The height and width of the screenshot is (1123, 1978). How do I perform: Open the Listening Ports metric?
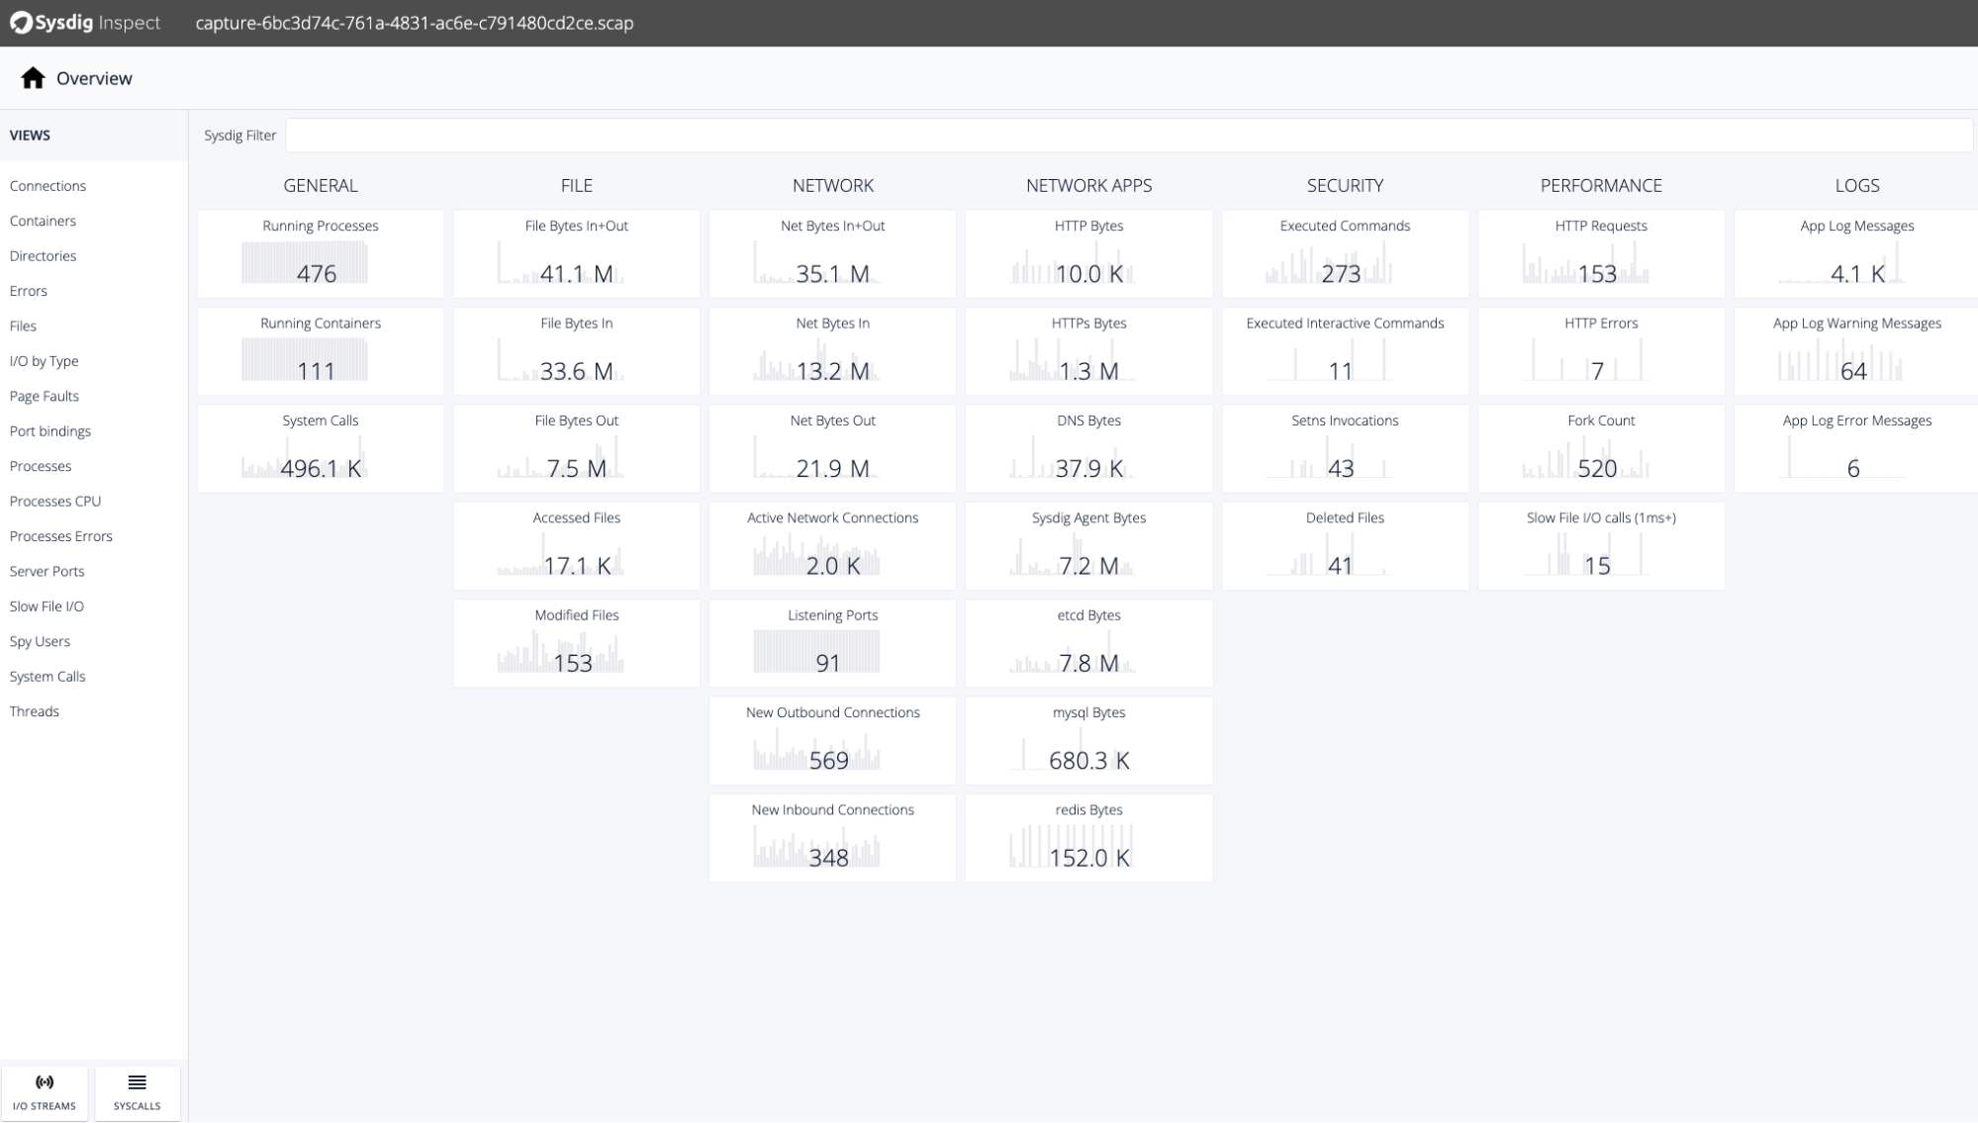click(x=831, y=643)
